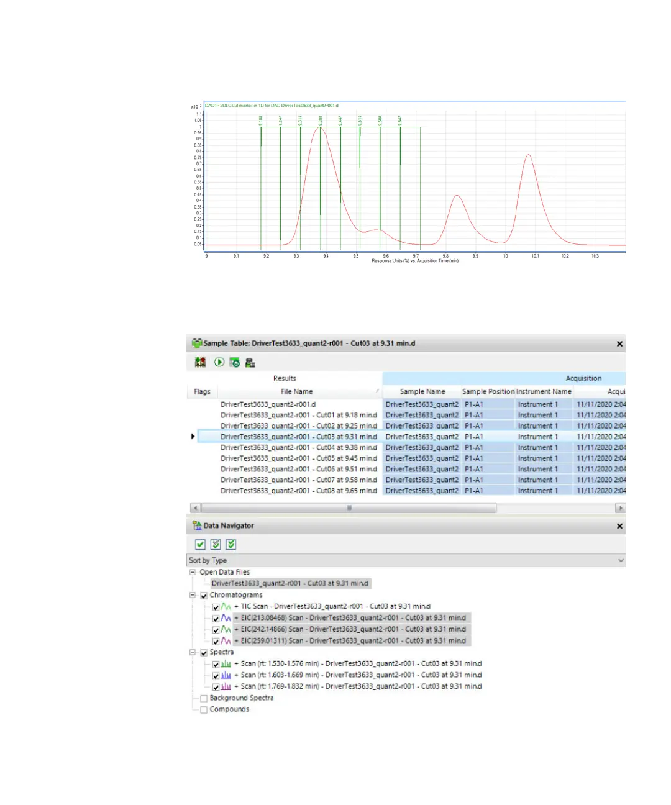Collapse the Open Data Files tree node
The image size is (671, 805).
(x=193, y=572)
